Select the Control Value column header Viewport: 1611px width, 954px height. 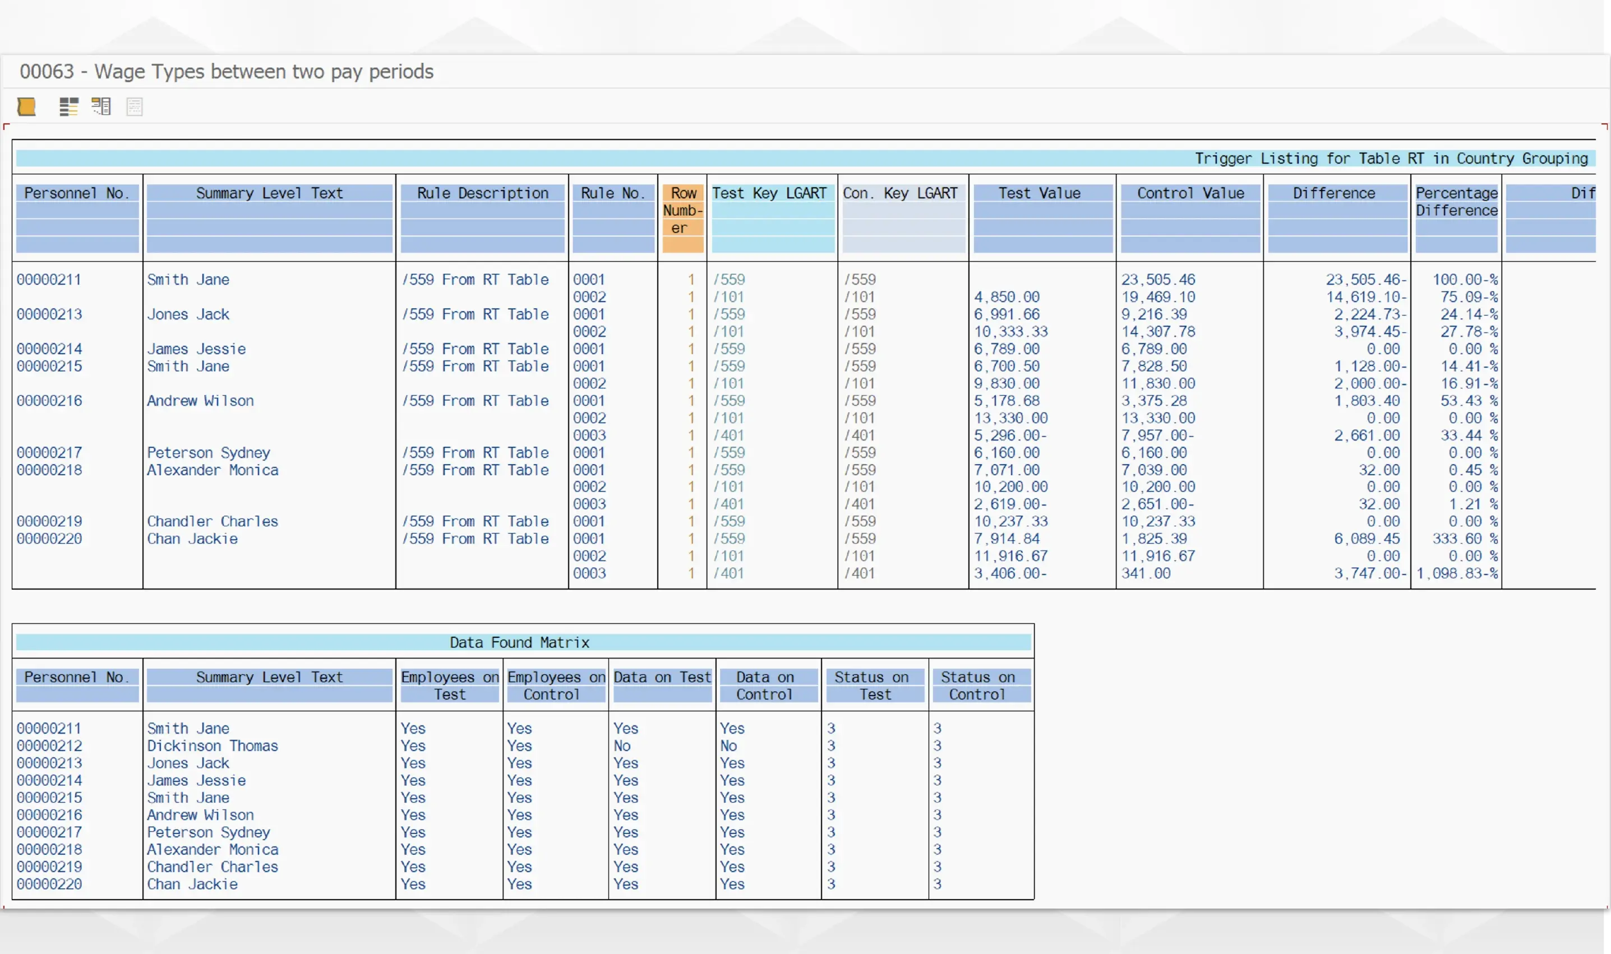click(1190, 193)
